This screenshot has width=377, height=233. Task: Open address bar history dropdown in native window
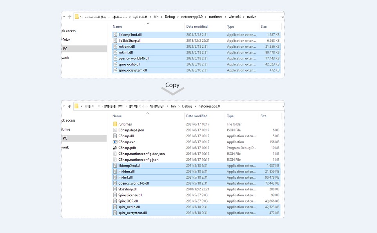(x=283, y=17)
